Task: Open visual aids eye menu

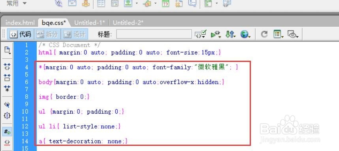Action: pyautogui.click(x=293, y=34)
